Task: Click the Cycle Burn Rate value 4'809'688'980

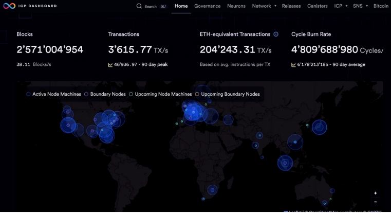Action: point(324,49)
